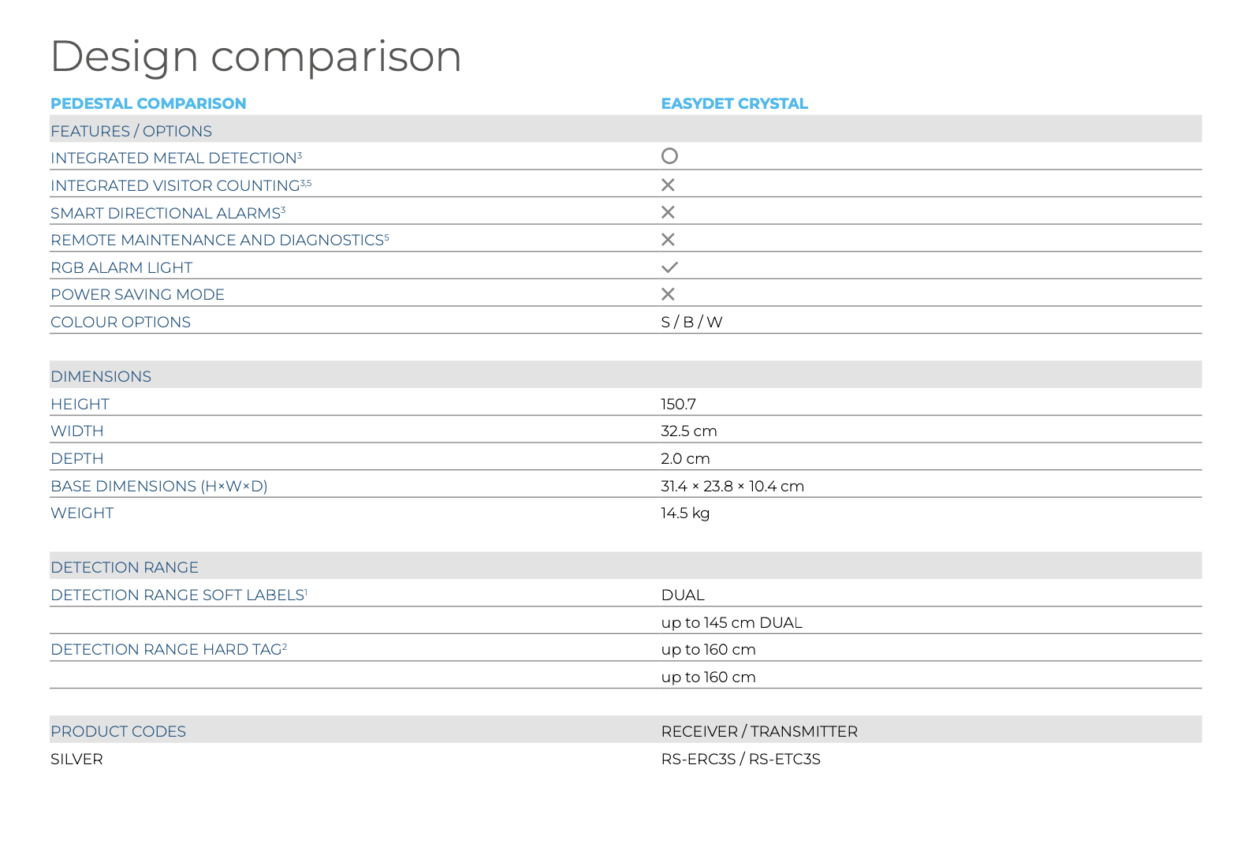
Task: Click the 31.4 × 23.8 × 10.4 cm value
Action: point(732,486)
